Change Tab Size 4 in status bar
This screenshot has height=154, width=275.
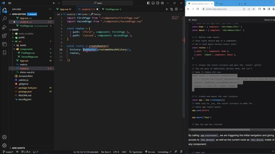tap(106, 152)
